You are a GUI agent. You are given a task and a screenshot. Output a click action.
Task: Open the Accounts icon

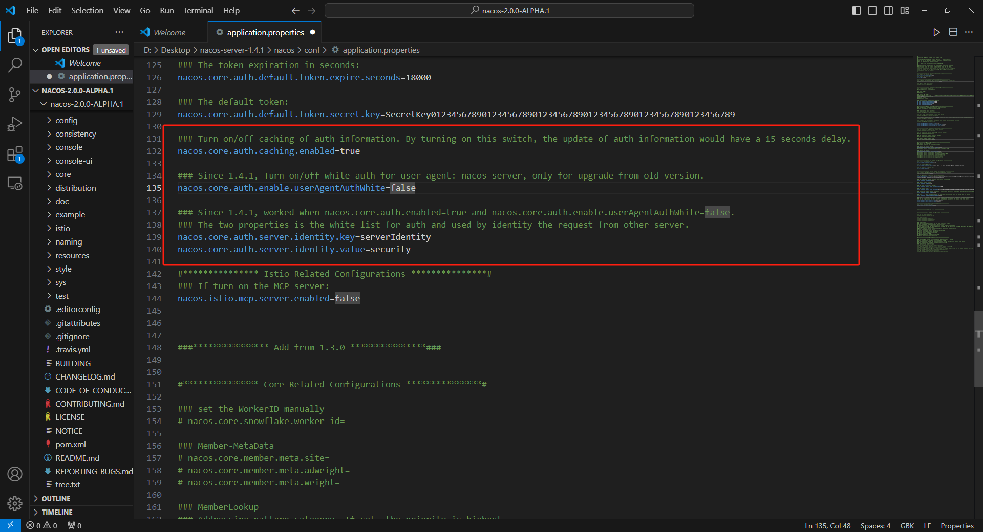point(15,474)
